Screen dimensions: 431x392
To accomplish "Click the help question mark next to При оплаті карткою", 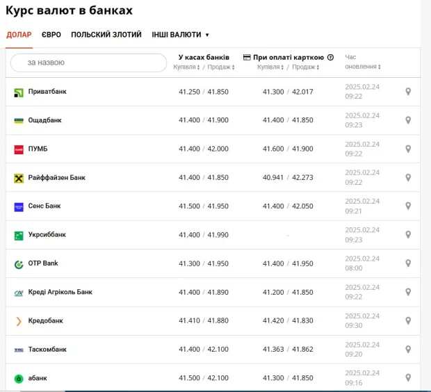I will click(330, 58).
